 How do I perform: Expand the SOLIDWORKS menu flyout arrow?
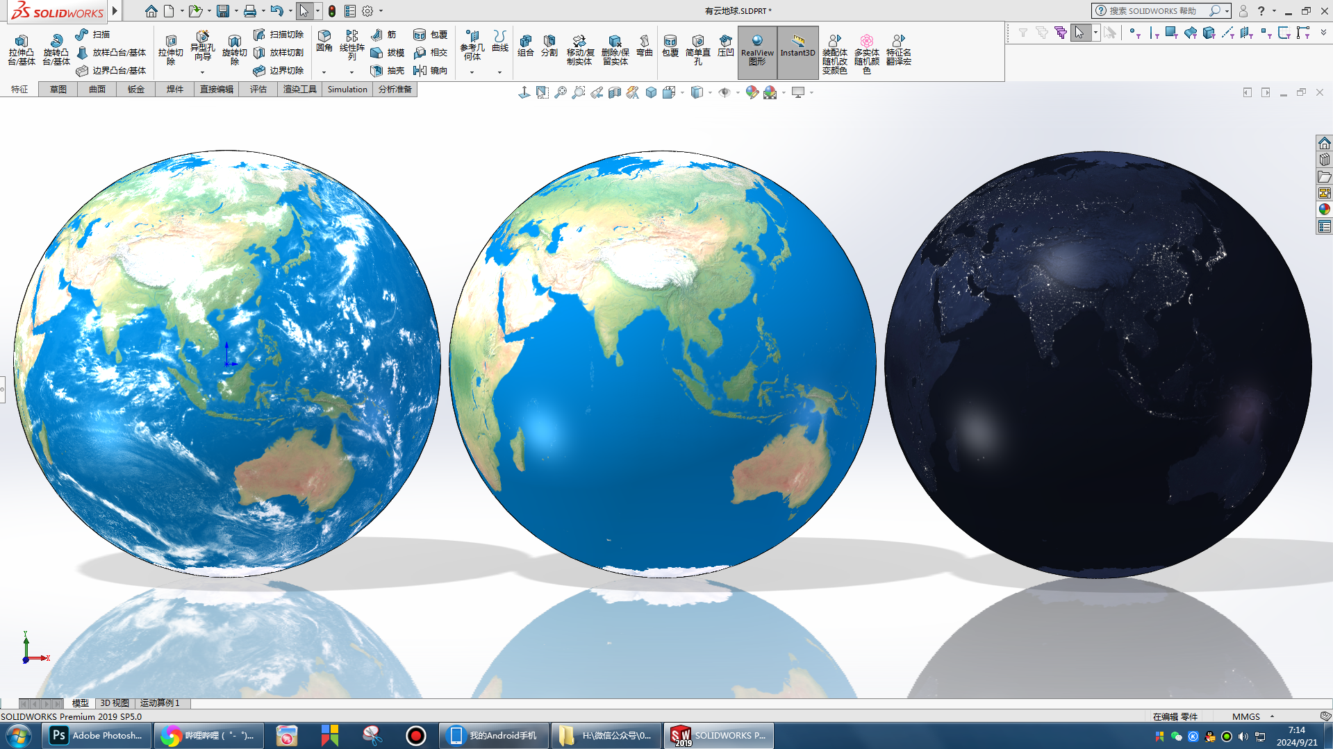[115, 11]
